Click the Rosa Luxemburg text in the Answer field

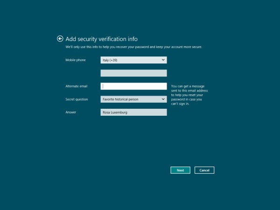(115, 112)
